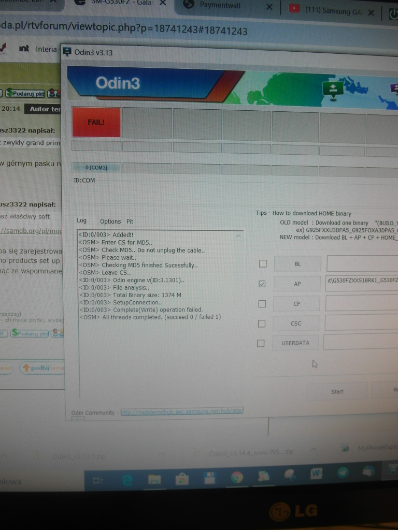The image size is (398, 530).
Task: Close the Paymentwall browser tab
Action: point(269,7)
